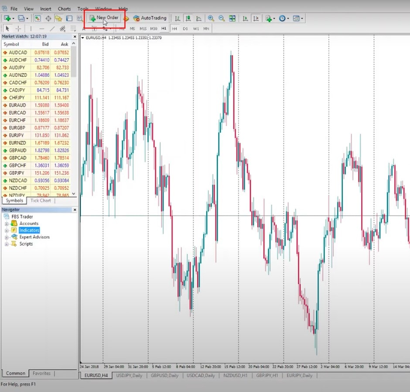410x392 pixels.
Task: Click the New Order button
Action: tap(104, 18)
